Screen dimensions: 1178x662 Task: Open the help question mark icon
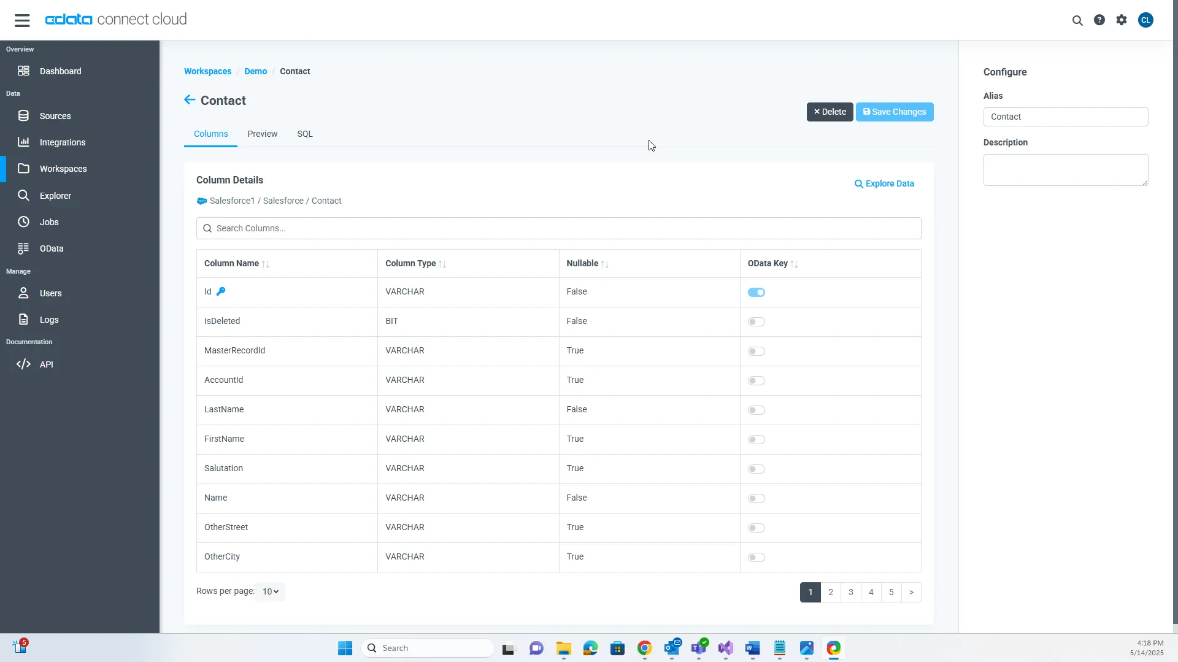(x=1099, y=20)
